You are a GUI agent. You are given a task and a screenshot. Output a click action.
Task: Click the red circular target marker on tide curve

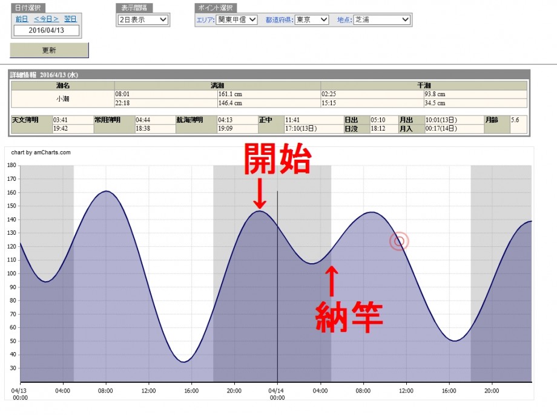click(x=399, y=241)
